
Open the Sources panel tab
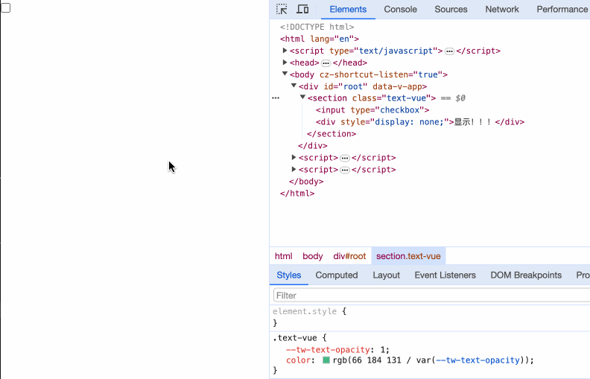(451, 10)
